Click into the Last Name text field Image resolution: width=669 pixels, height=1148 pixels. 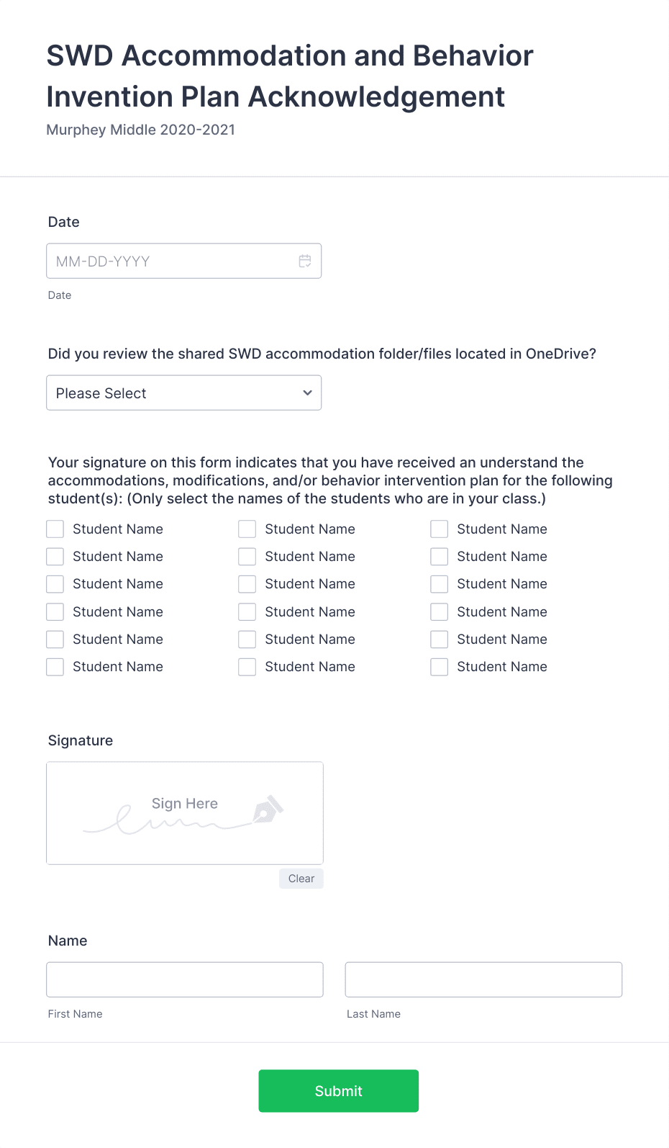[483, 979]
